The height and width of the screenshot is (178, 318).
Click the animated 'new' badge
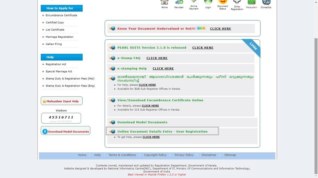201,28
